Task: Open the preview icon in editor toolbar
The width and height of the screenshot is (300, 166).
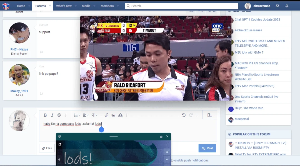Action: [209, 115]
